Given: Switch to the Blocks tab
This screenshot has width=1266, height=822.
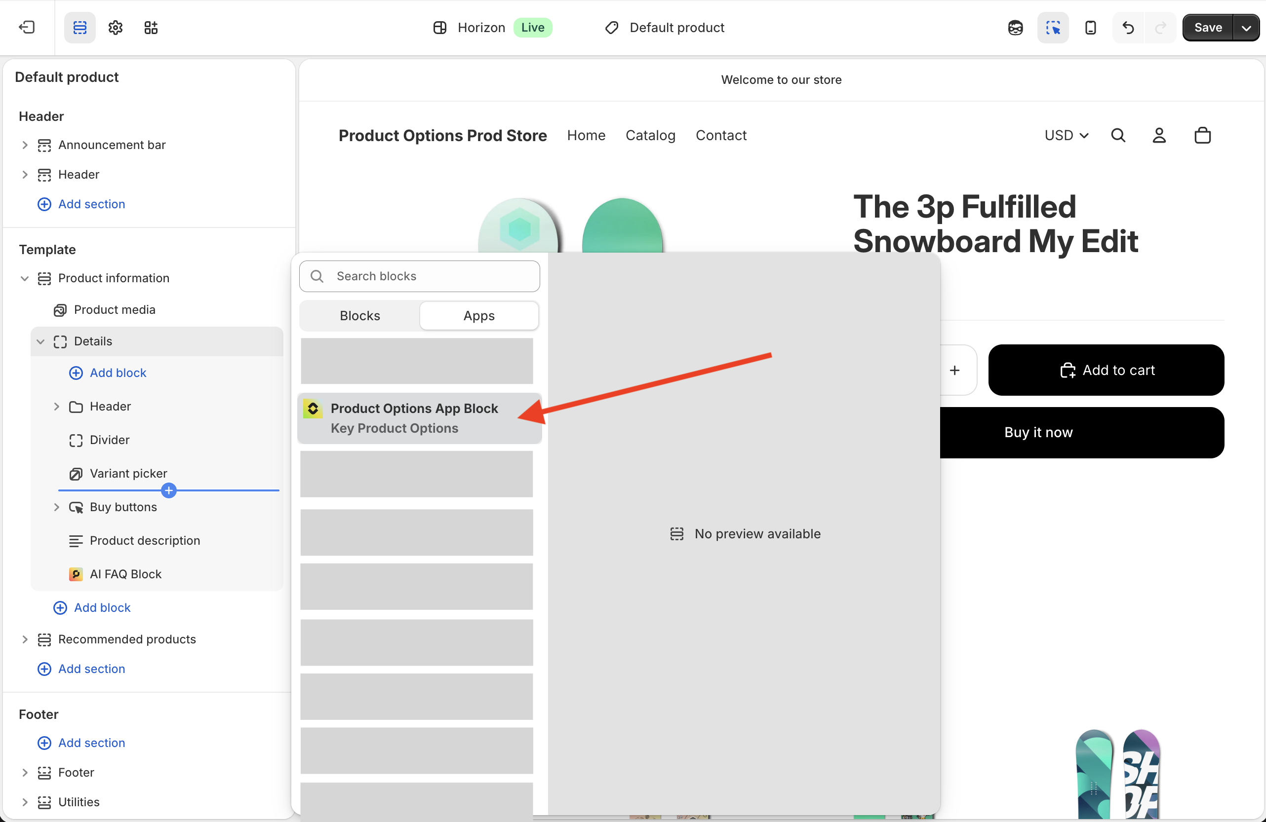Looking at the screenshot, I should point(359,315).
